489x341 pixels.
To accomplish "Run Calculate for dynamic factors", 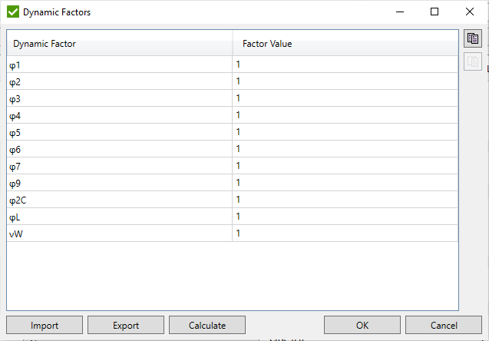I will tap(207, 326).
